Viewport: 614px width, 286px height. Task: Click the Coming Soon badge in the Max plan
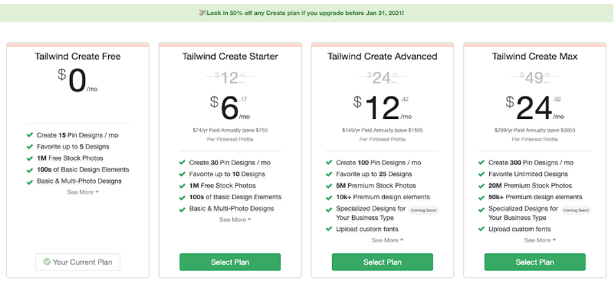pyautogui.click(x=575, y=211)
